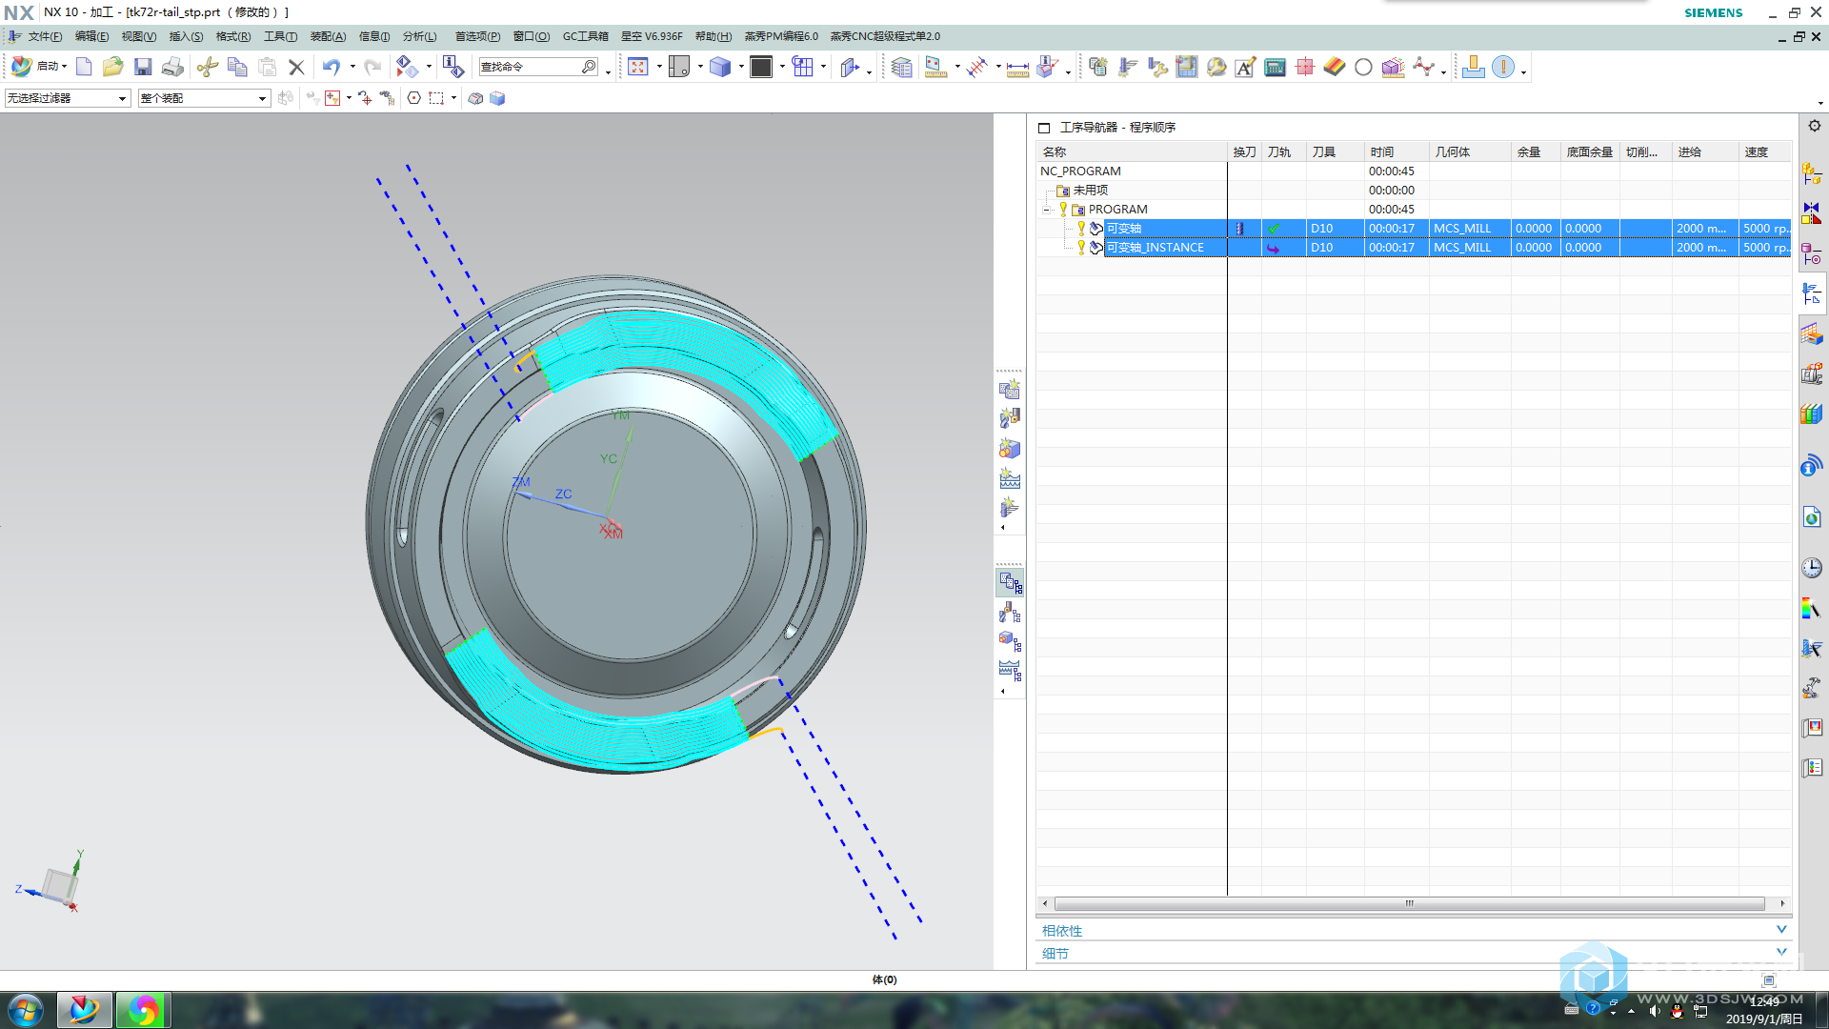Viewport: 1829px width, 1029px height.
Task: Click the Cut scissors icon
Action: (x=208, y=67)
